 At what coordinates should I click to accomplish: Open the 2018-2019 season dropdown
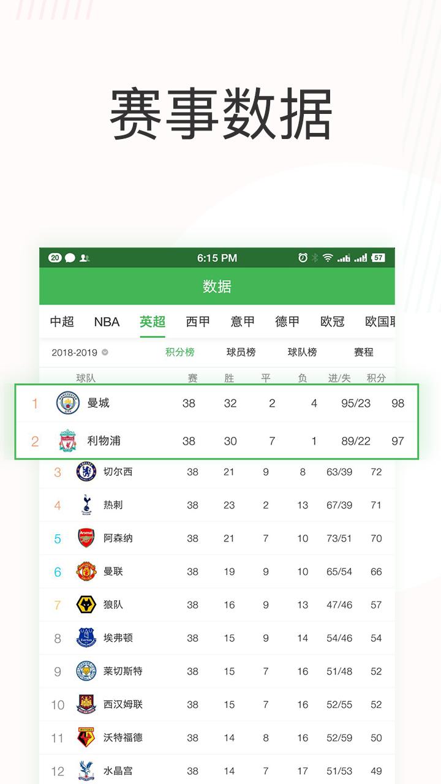click(x=80, y=353)
